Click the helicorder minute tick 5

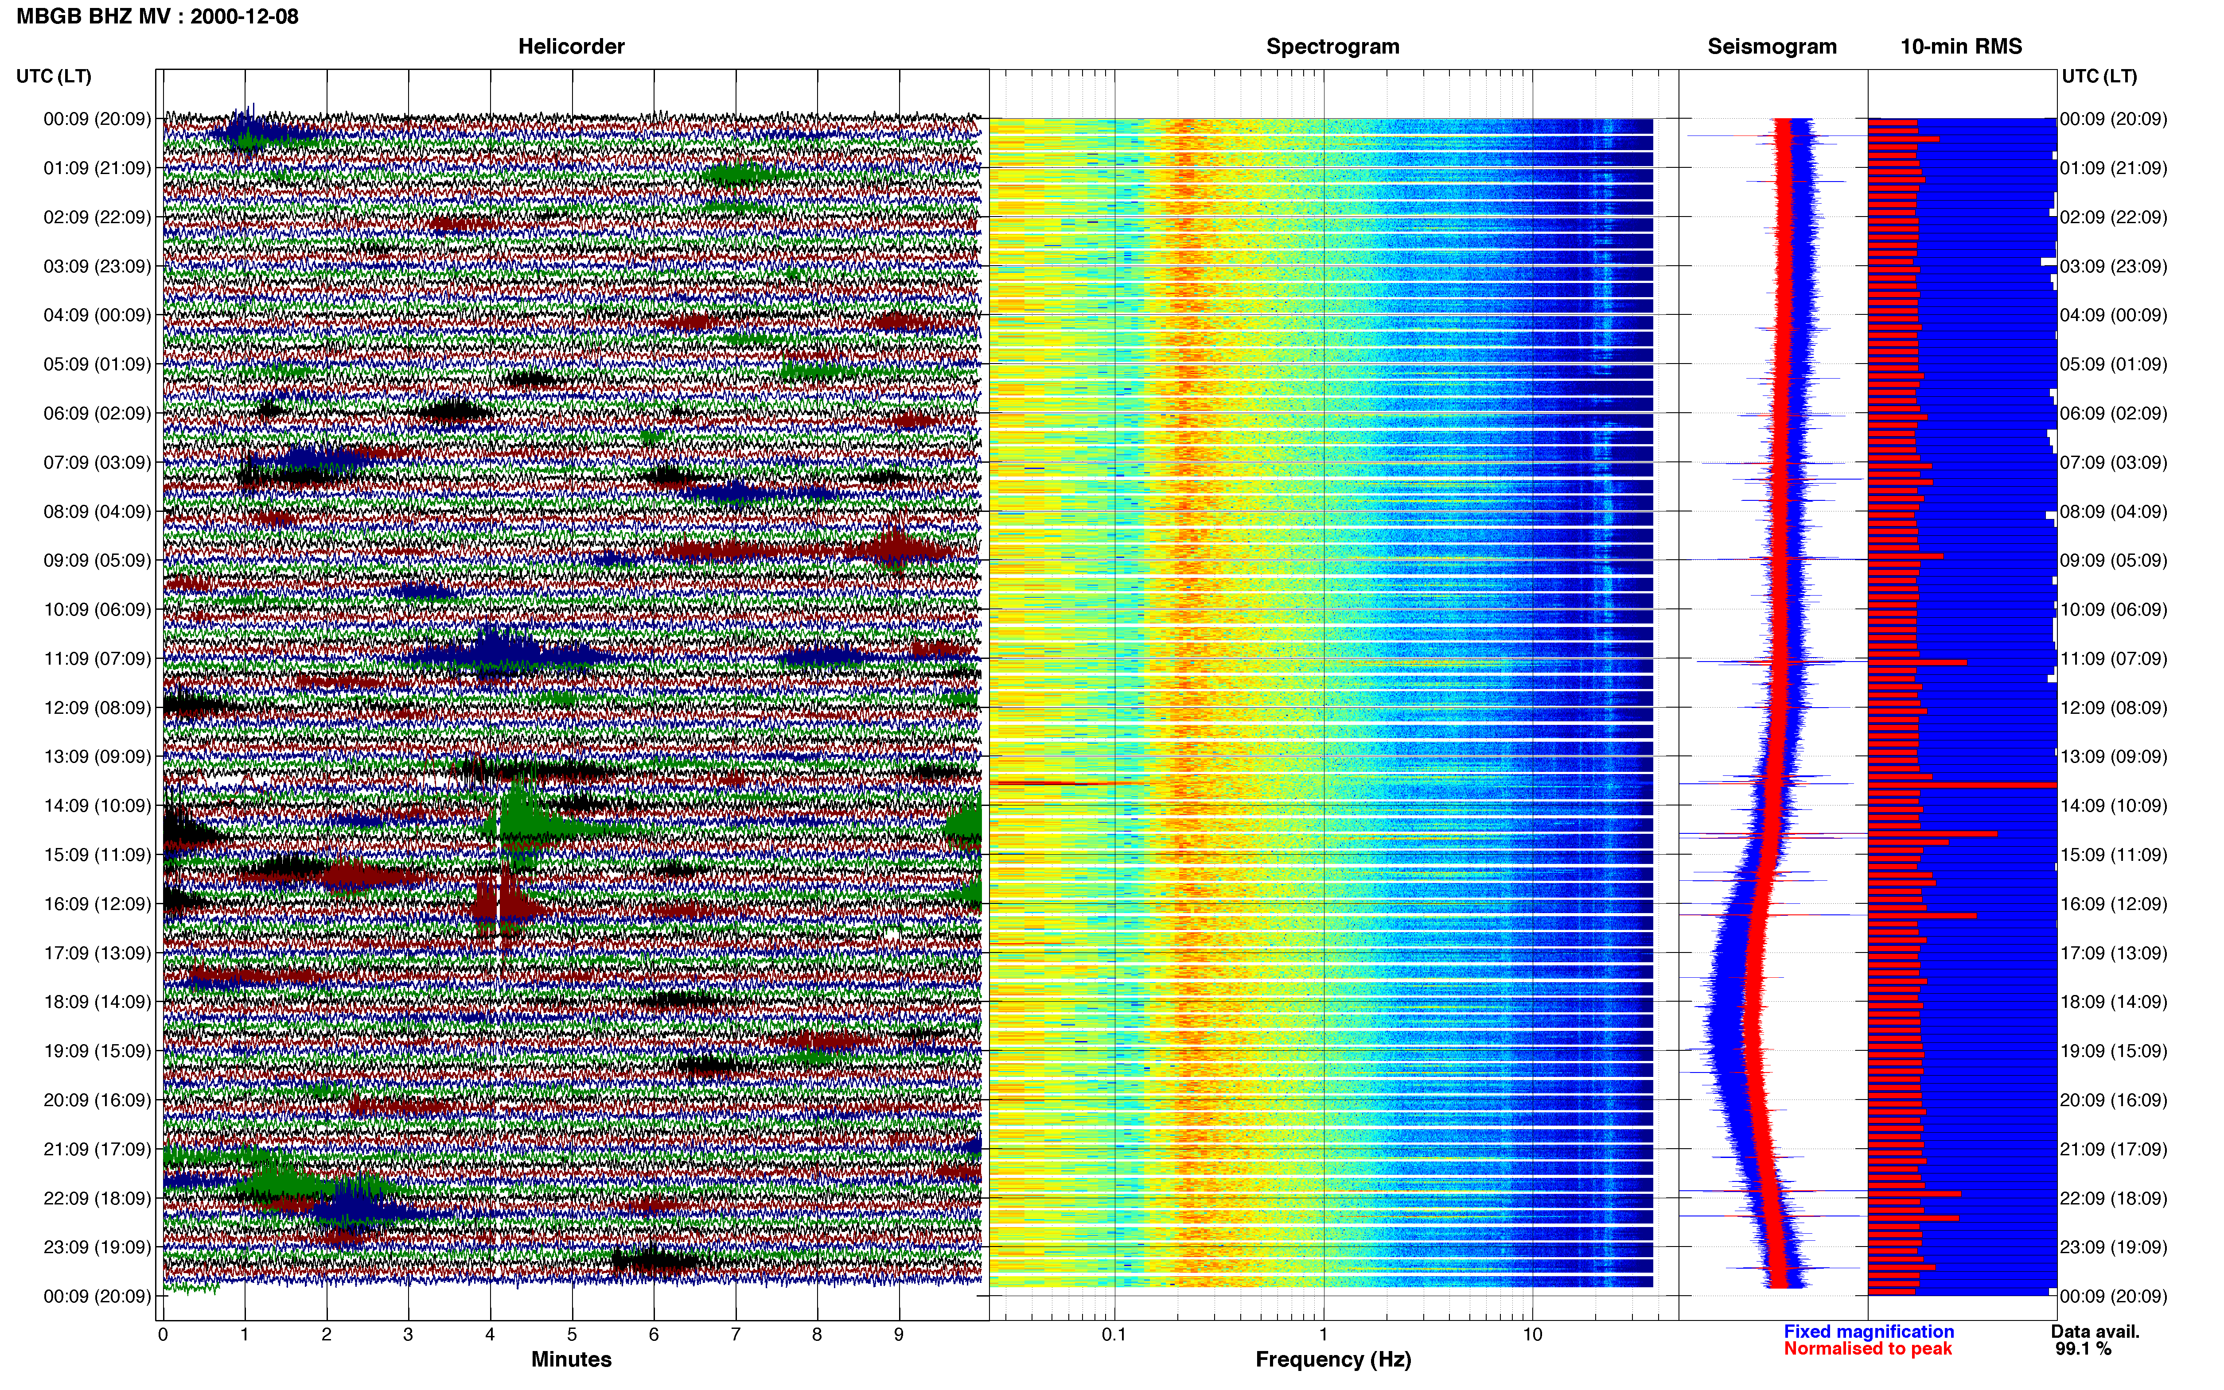click(x=572, y=1335)
